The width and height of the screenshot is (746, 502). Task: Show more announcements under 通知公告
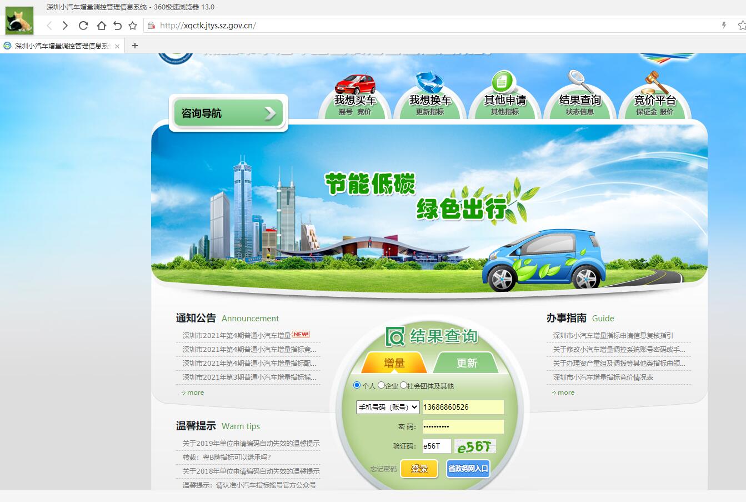click(193, 392)
